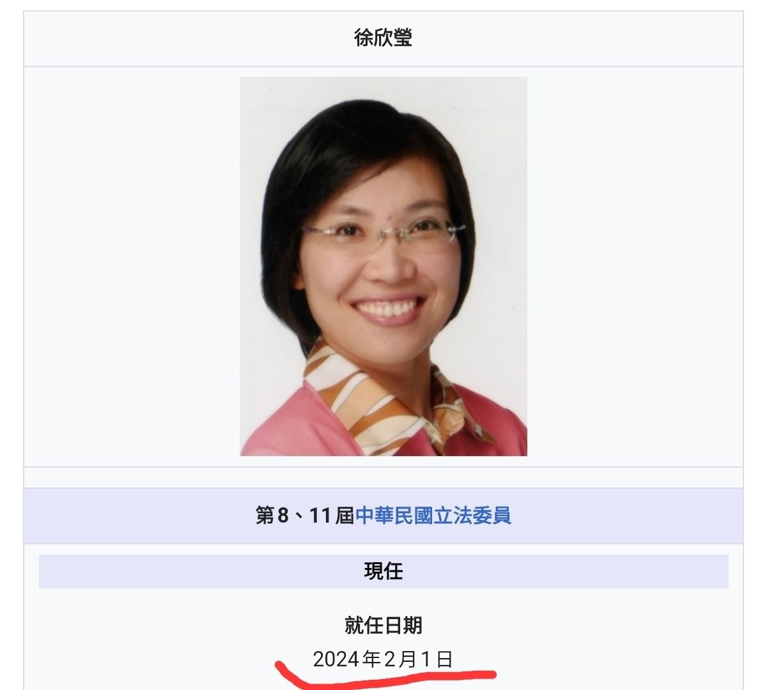Image resolution: width=767 pixels, height=690 pixels.
Task: Click the 第8、11屆 text
Action: click(x=305, y=516)
